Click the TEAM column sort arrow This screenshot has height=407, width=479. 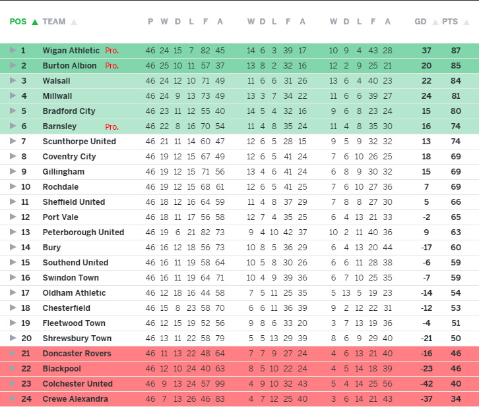(x=74, y=22)
